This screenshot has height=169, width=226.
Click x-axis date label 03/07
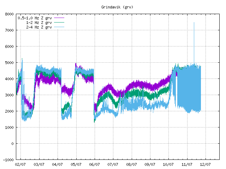(x=39, y=164)
